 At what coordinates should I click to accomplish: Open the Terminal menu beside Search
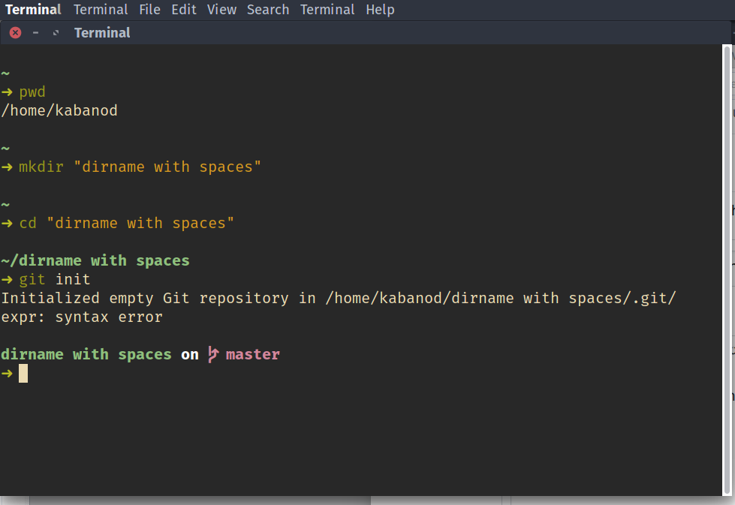[x=327, y=9]
